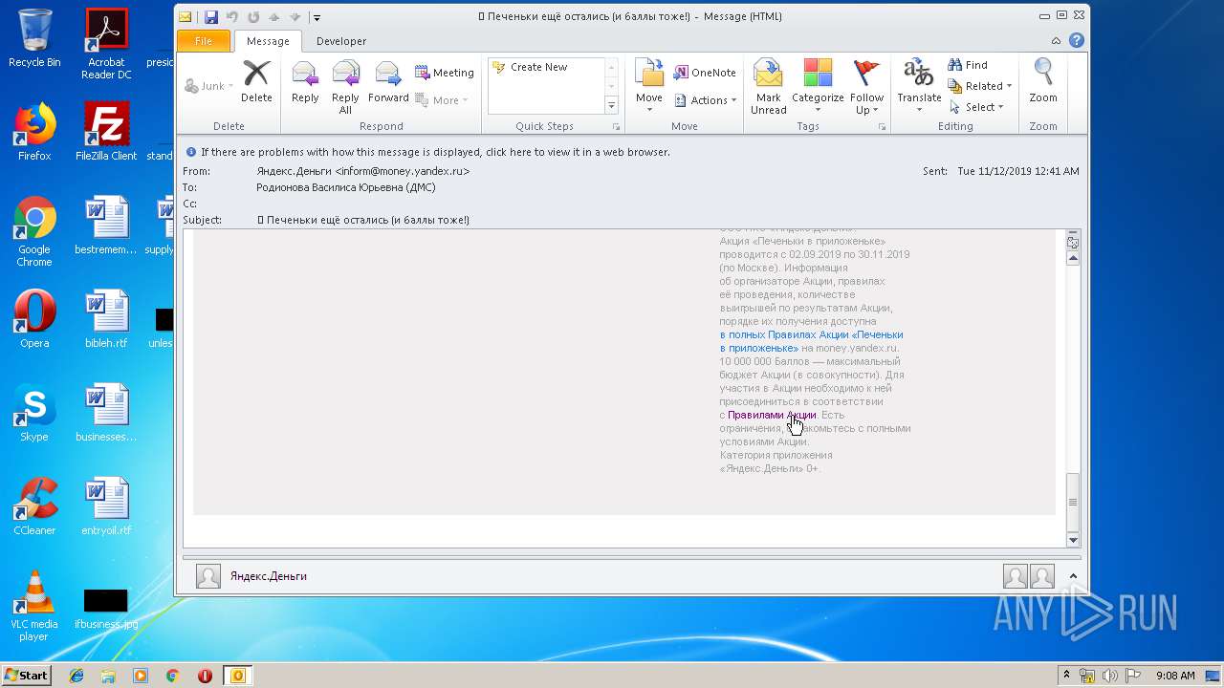This screenshot has width=1224, height=688.
Task: Click the message scrollbar thumb
Action: point(1073,502)
